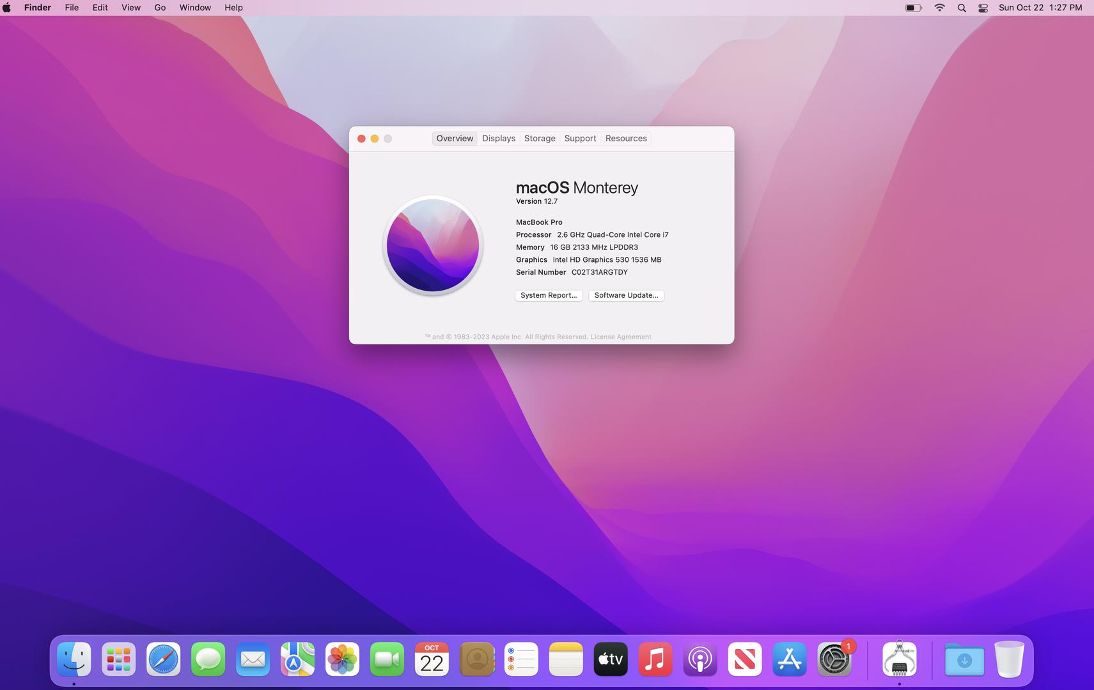Image resolution: width=1094 pixels, height=690 pixels.
Task: Switch to the Resources tab
Action: click(x=626, y=139)
